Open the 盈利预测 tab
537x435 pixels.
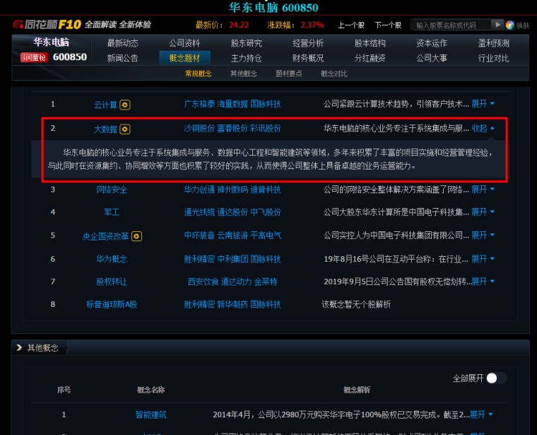(x=493, y=43)
